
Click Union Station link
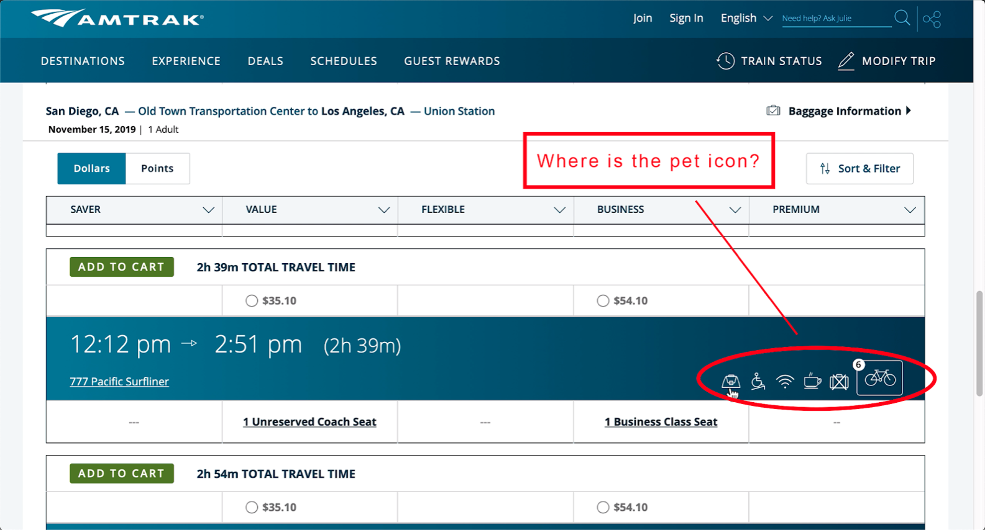click(459, 111)
